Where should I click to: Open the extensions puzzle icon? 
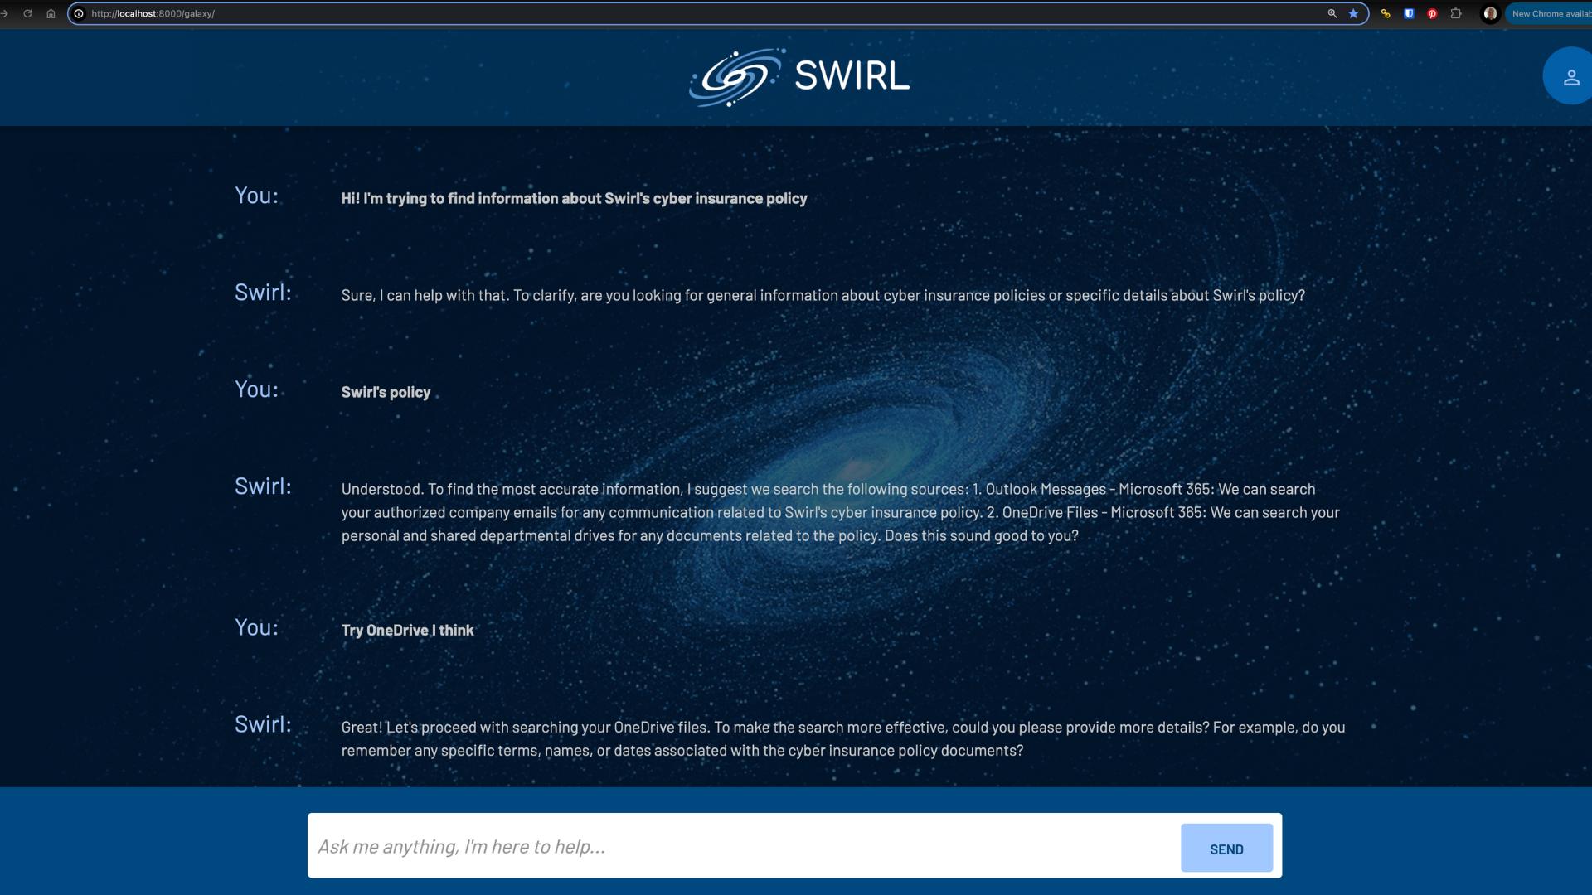coord(1456,13)
